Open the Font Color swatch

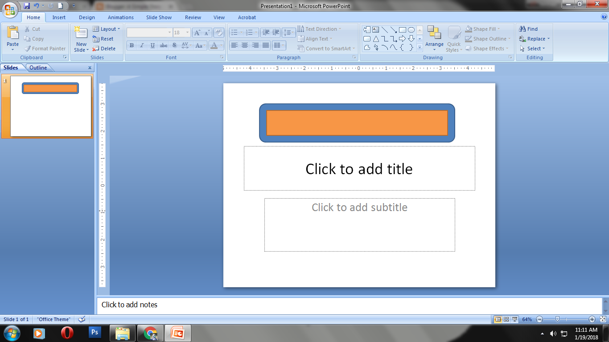coord(214,45)
